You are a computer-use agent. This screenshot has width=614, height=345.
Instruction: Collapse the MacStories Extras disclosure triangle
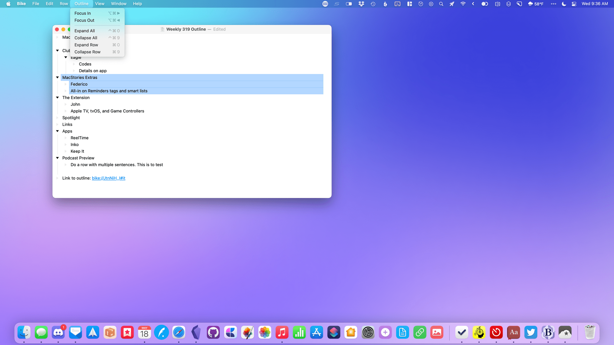pyautogui.click(x=57, y=77)
